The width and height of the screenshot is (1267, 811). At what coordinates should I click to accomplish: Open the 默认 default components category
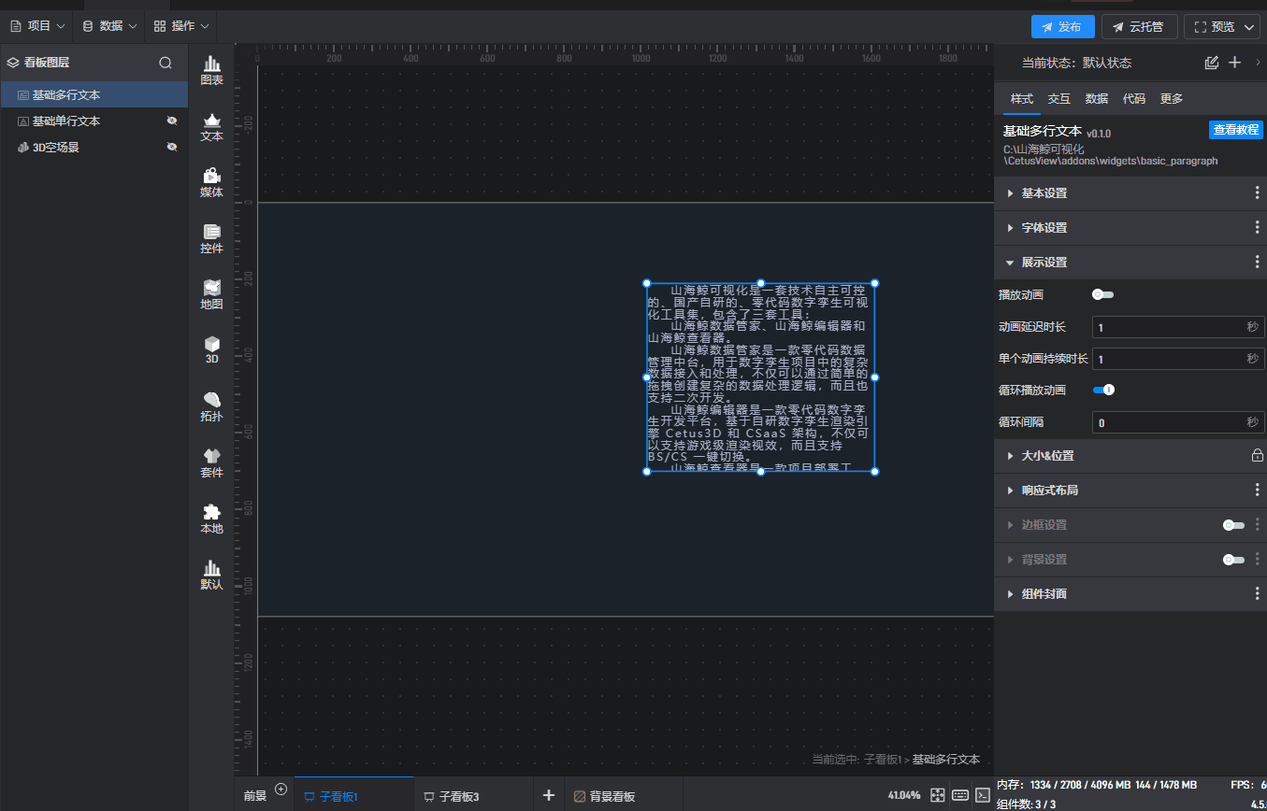(212, 576)
